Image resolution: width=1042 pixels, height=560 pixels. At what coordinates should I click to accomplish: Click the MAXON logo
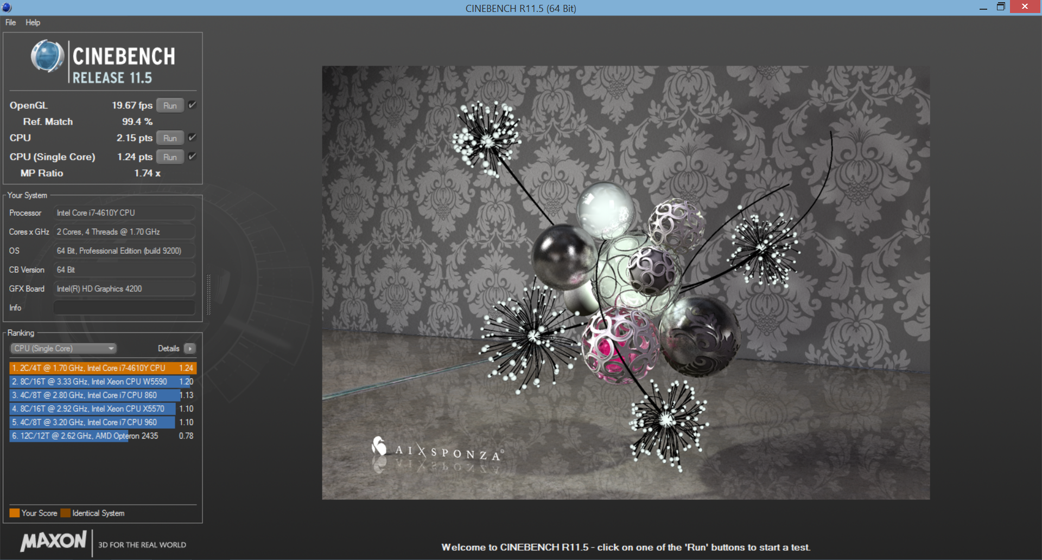[x=53, y=541]
